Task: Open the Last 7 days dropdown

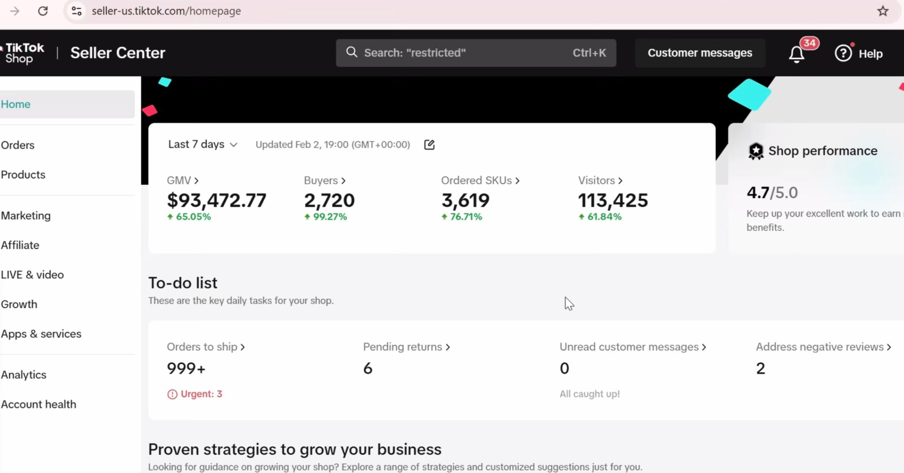Action: pyautogui.click(x=203, y=144)
